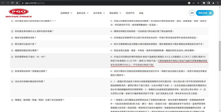Viewport: 221px width, 112px height.
Task: Focus the pgo.com.tw address bar
Action: pos(104,3)
